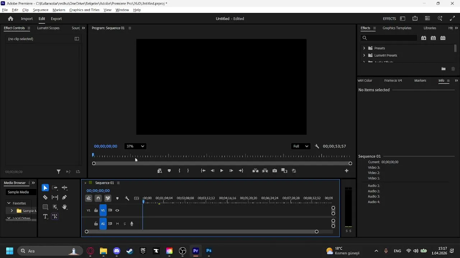
Task: Click Export Frame camera icon
Action: [275, 171]
